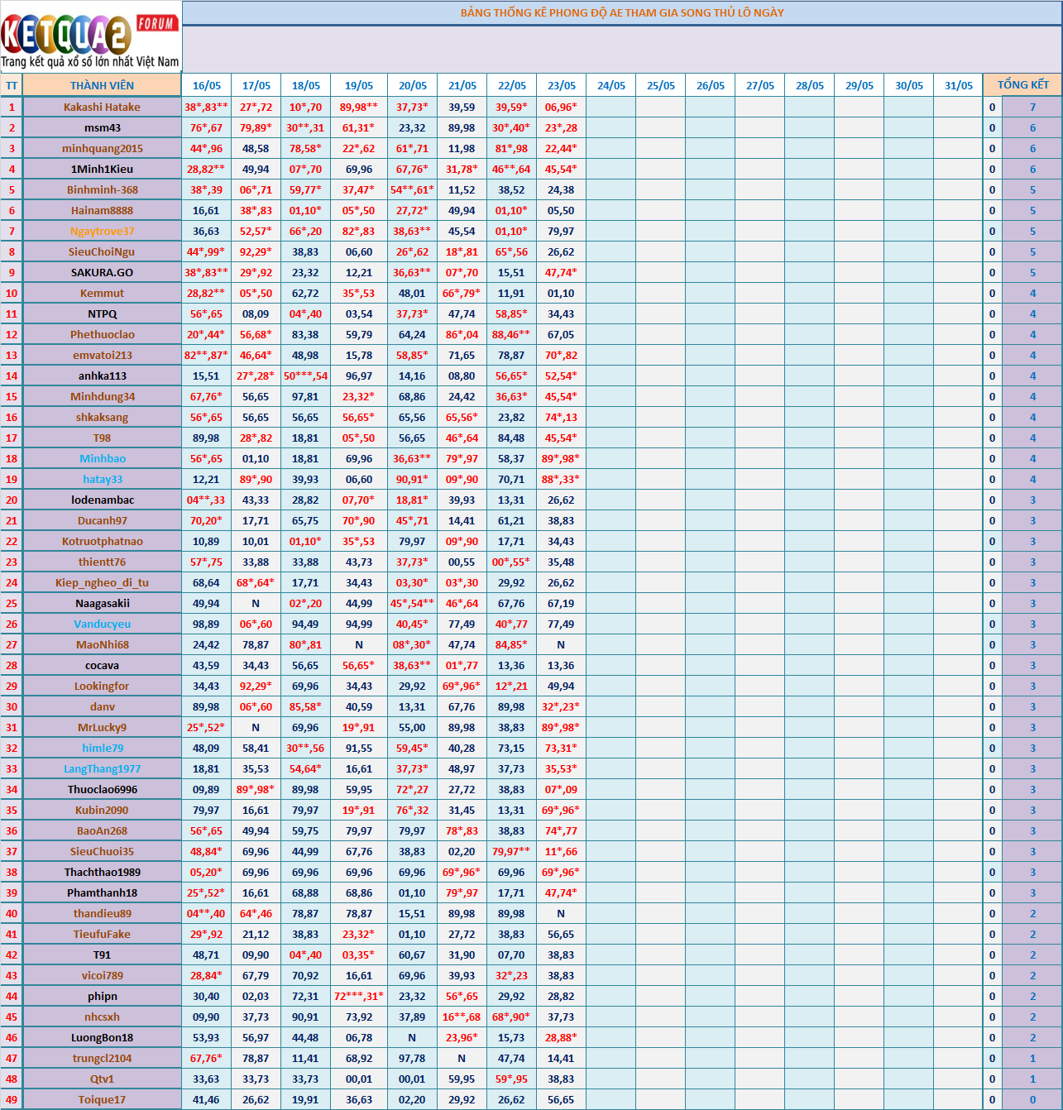Select the 23/05 date column header

tap(561, 85)
